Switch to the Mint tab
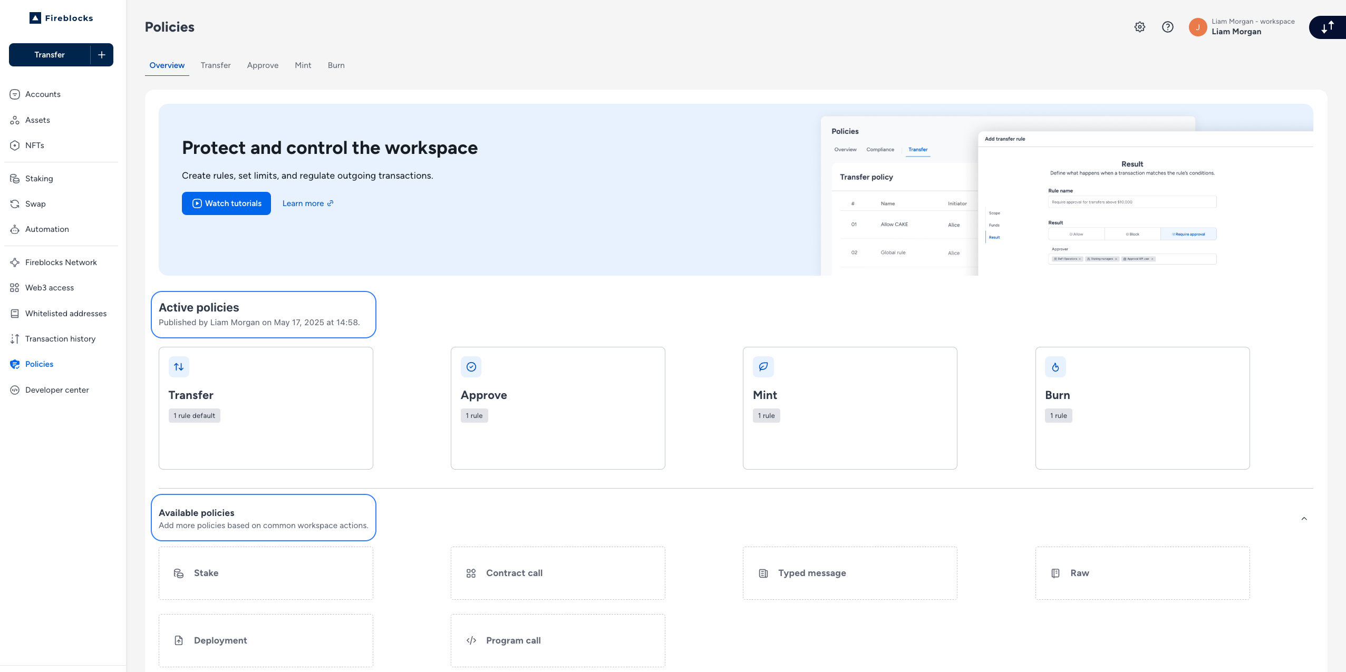The image size is (1346, 672). (303, 65)
